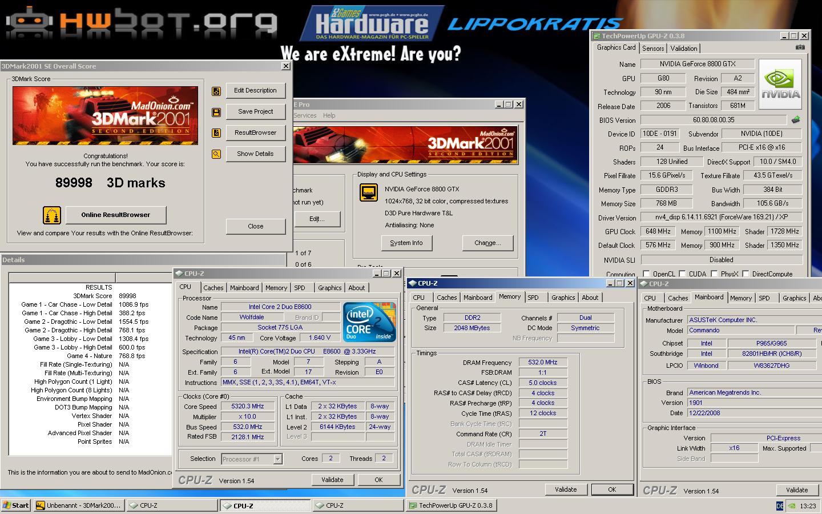Click the ResultBrowser button

point(255,133)
